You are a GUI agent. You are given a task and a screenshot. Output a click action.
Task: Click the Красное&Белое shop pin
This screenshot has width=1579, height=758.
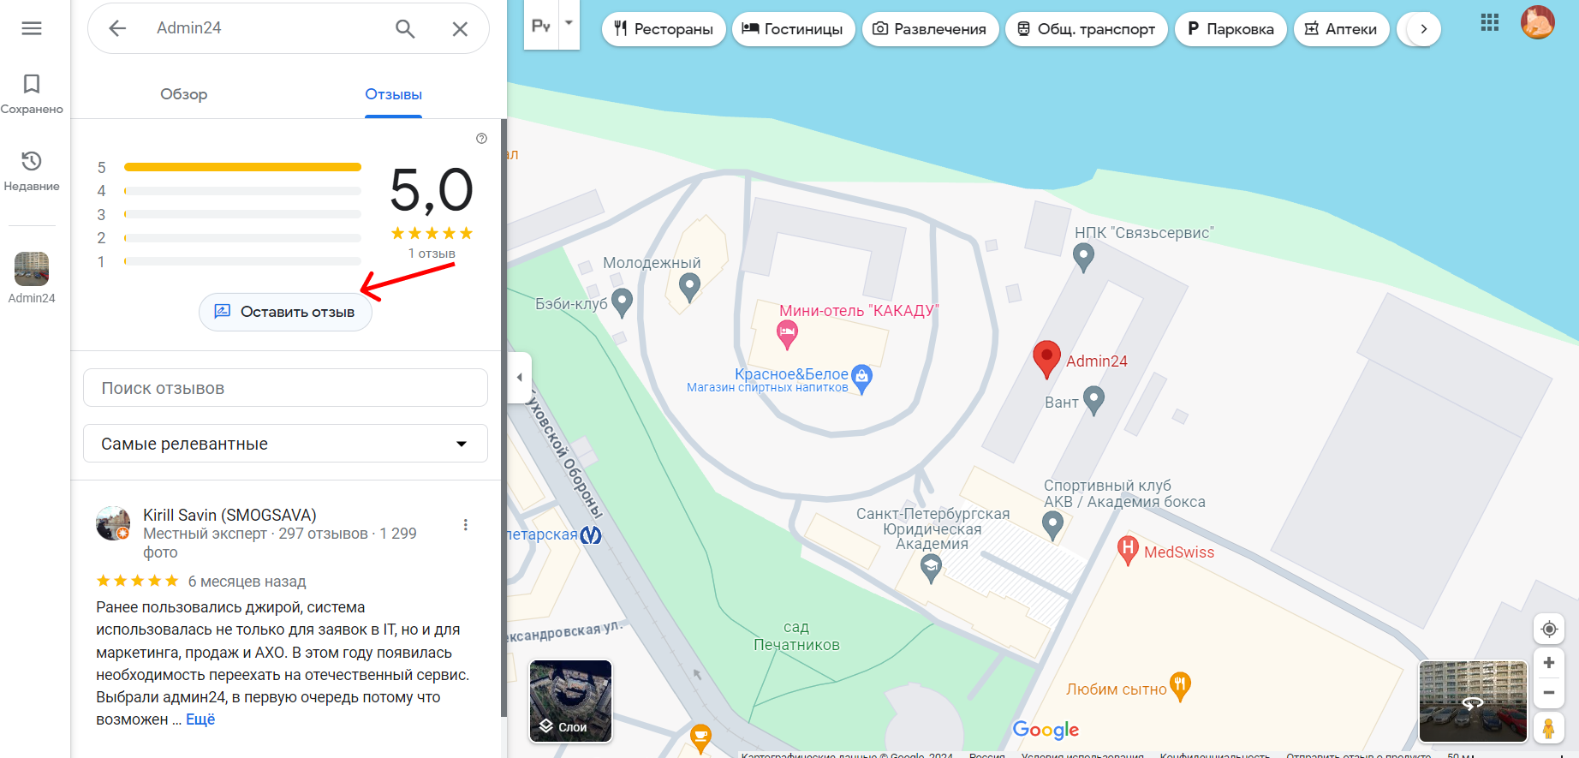coord(862,379)
